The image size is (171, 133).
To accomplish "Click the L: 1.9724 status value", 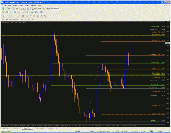I will 125,131.
